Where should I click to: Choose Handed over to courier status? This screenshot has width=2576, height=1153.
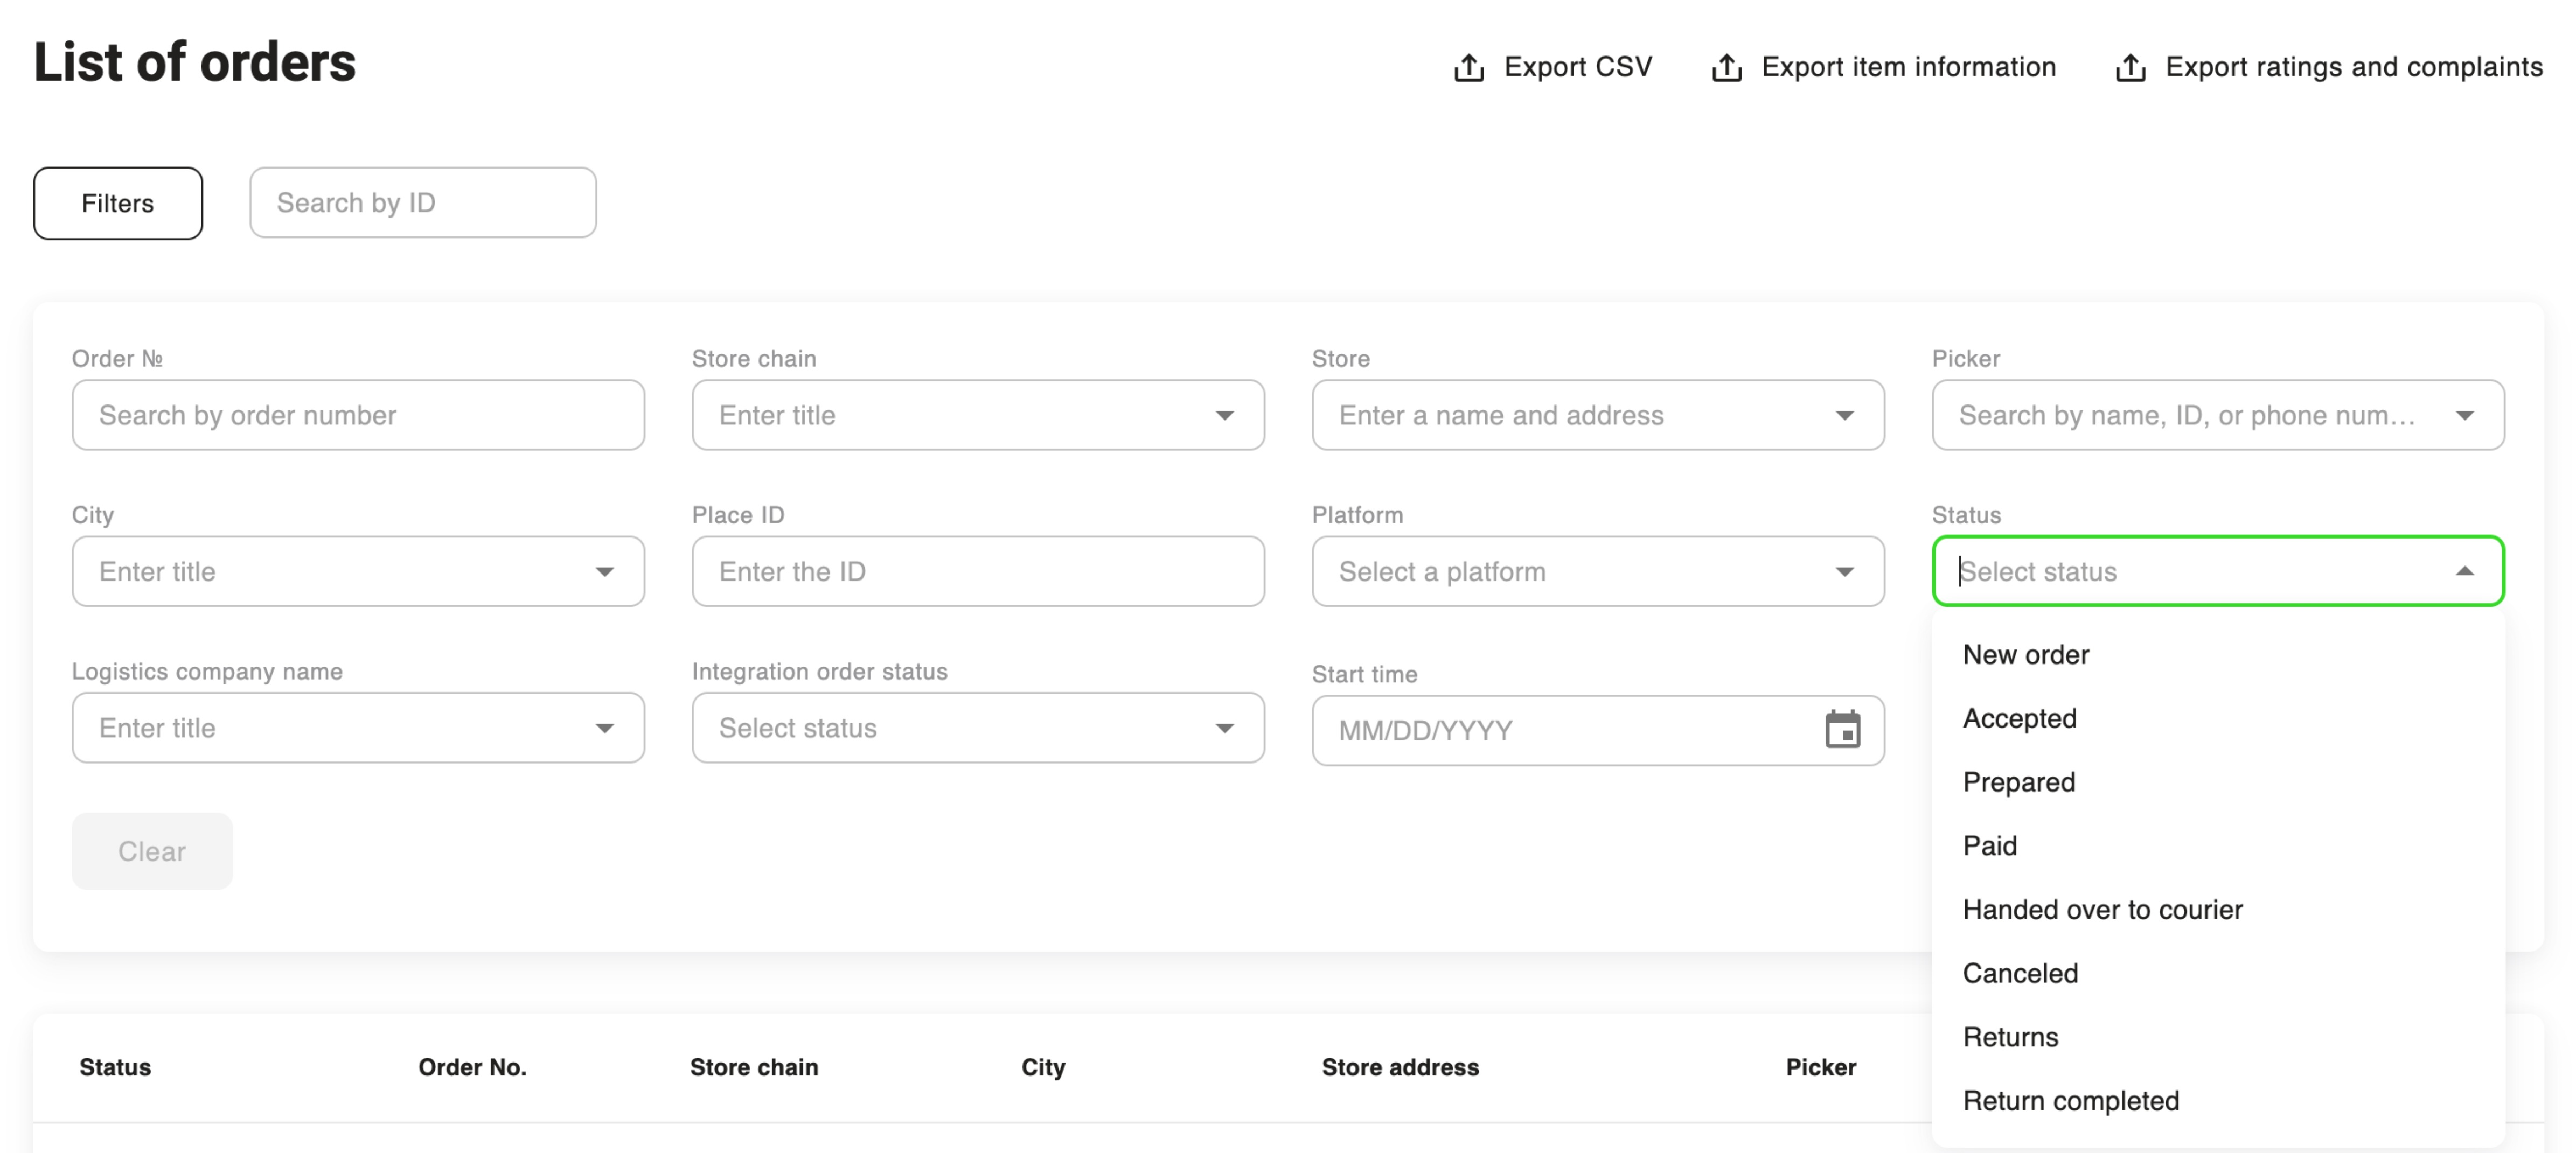tap(2102, 910)
